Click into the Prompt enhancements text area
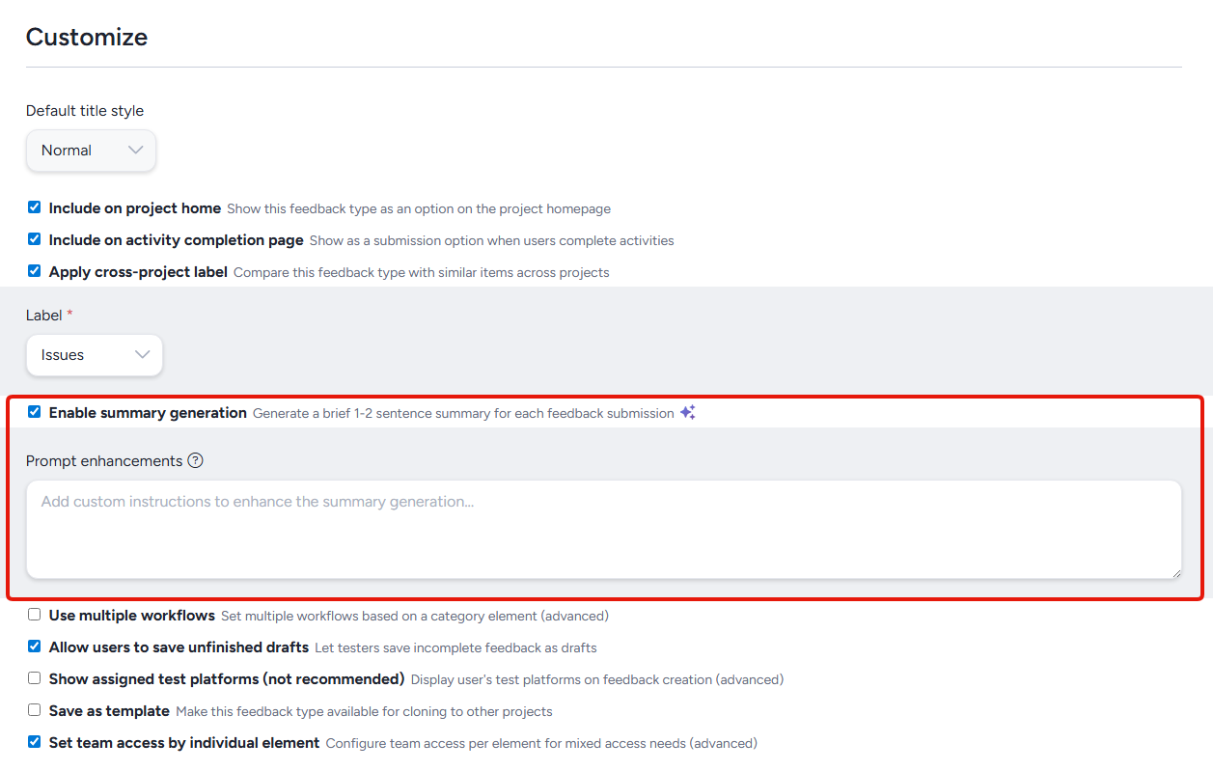Viewport: 1213px width, 771px height. coord(603,530)
